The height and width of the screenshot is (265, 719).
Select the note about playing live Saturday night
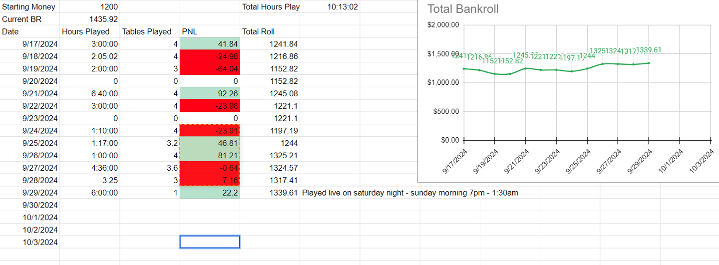(x=410, y=193)
